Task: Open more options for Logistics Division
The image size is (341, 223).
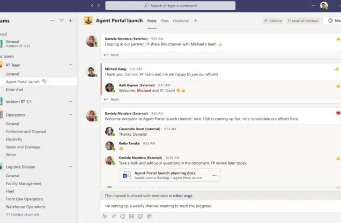Action: pyautogui.click(x=70, y=167)
